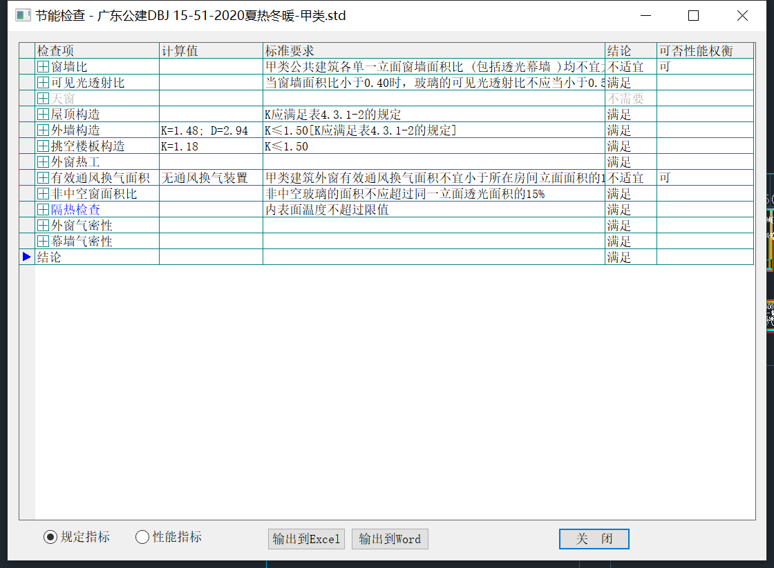Maximize the 节能检查 dialog window

[693, 15]
